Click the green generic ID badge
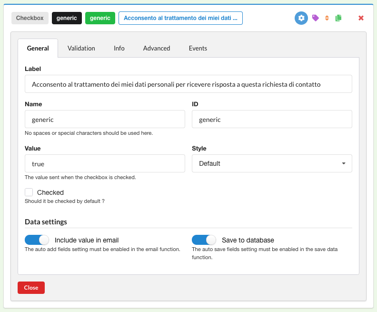 pos(100,18)
